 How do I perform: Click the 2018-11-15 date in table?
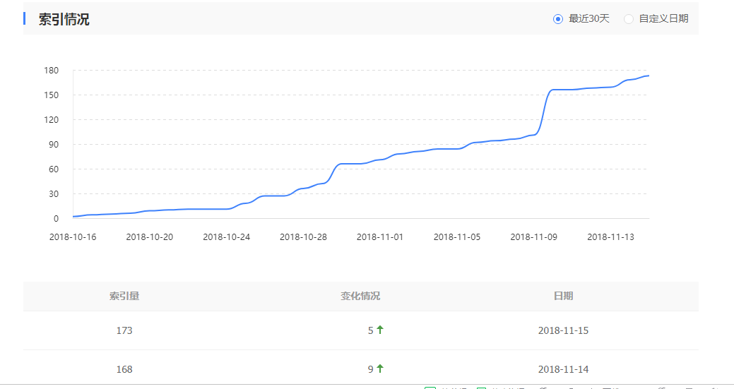pos(563,330)
